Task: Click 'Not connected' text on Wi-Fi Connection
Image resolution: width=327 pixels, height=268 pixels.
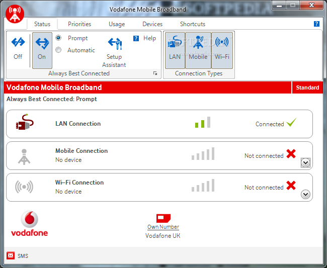Action: [264, 188]
